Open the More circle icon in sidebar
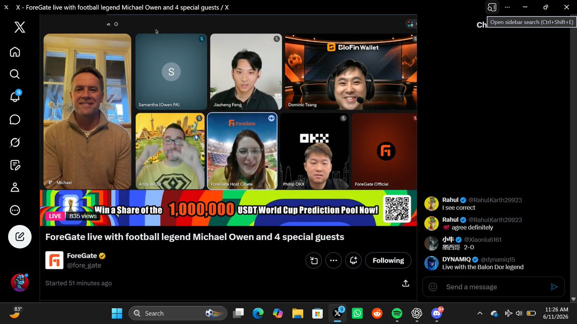This screenshot has height=324, width=577. coord(15,210)
